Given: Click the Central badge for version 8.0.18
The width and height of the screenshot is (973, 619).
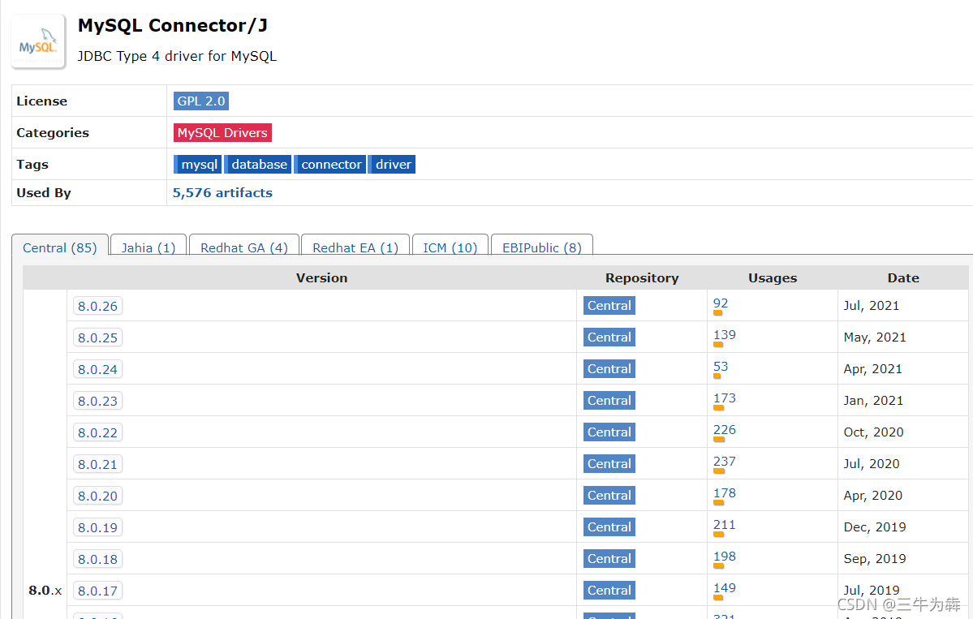Looking at the screenshot, I should 609,558.
